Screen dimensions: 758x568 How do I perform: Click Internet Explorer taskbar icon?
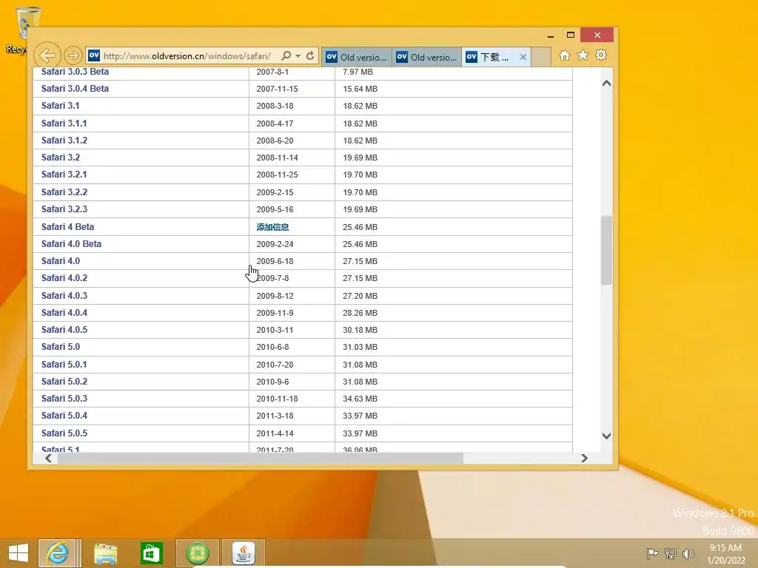[57, 553]
